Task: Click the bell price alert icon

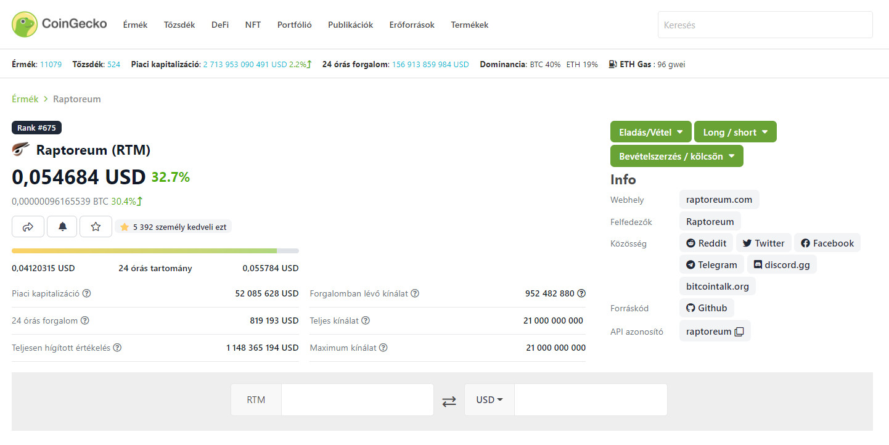Action: [62, 227]
